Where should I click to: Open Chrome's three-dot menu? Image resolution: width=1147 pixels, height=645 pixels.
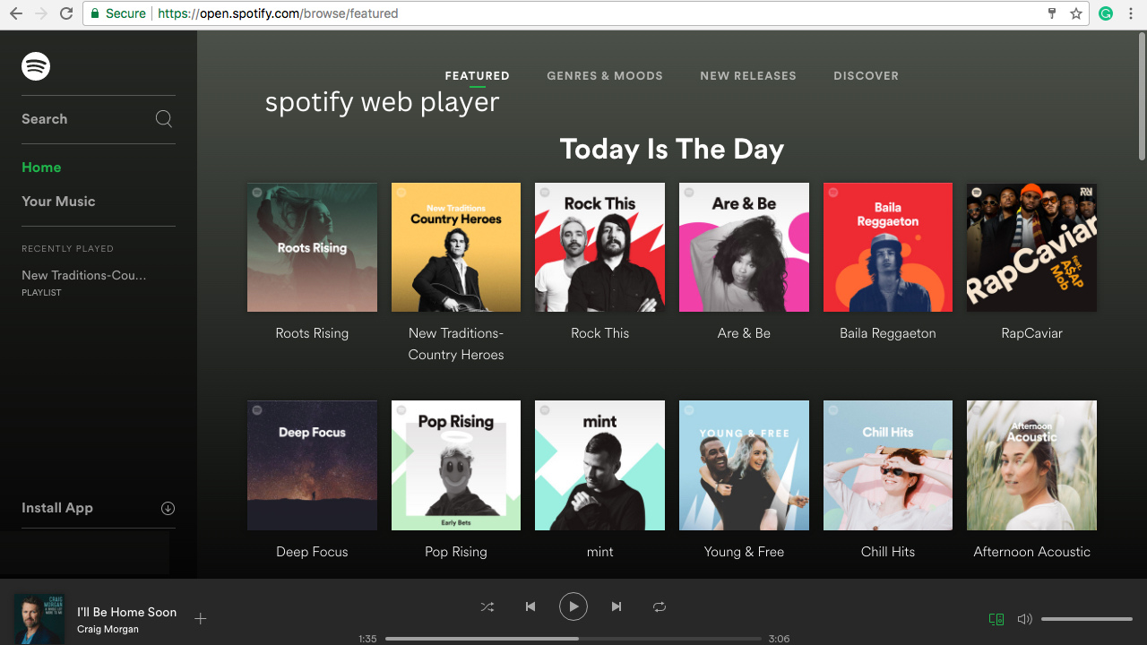pyautogui.click(x=1132, y=13)
